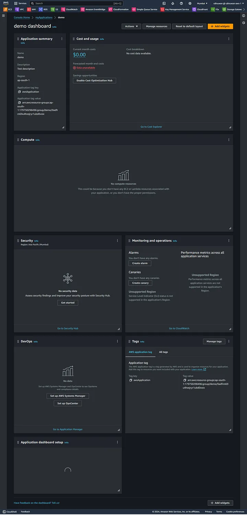Click Manage resources button
The height and width of the screenshot is (515, 247).
click(156, 26)
